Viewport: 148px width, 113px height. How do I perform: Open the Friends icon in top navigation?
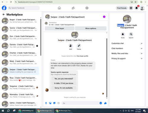73,8
